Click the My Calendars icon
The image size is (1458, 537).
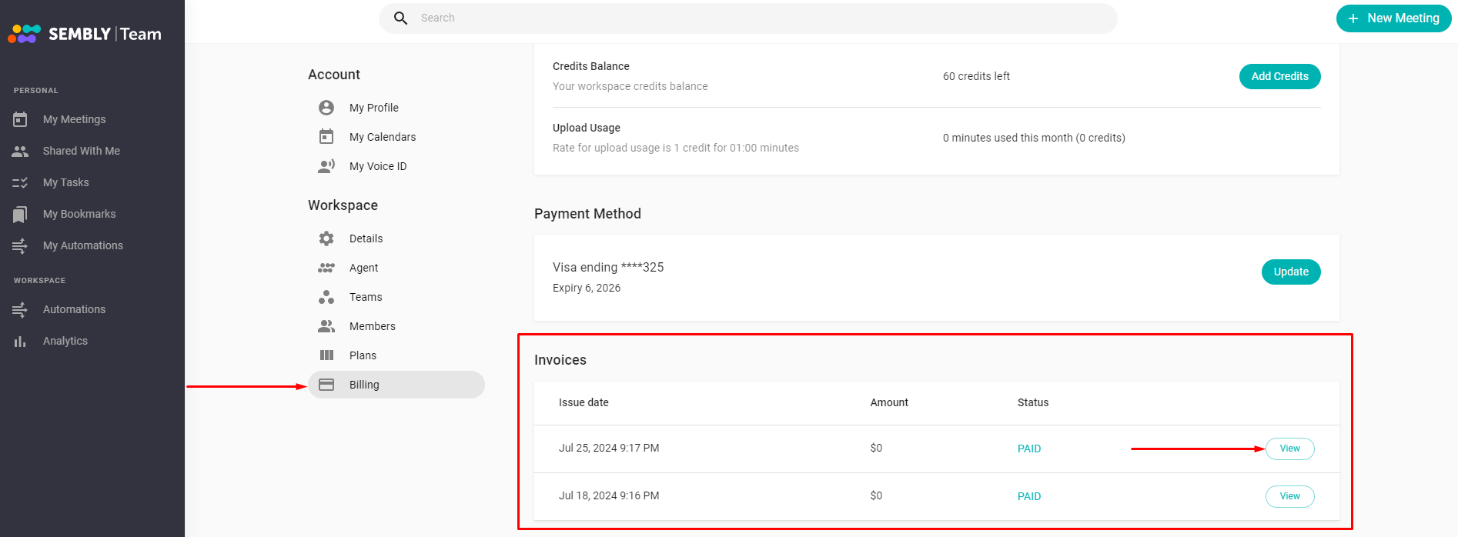pos(326,137)
